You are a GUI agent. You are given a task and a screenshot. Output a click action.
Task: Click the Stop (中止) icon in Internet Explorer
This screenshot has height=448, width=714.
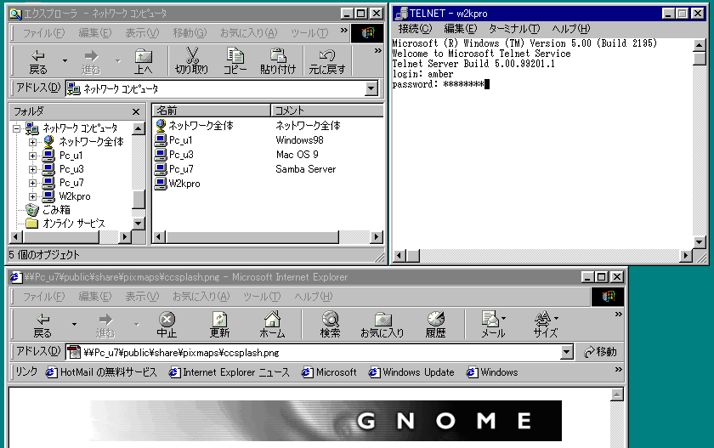167,319
